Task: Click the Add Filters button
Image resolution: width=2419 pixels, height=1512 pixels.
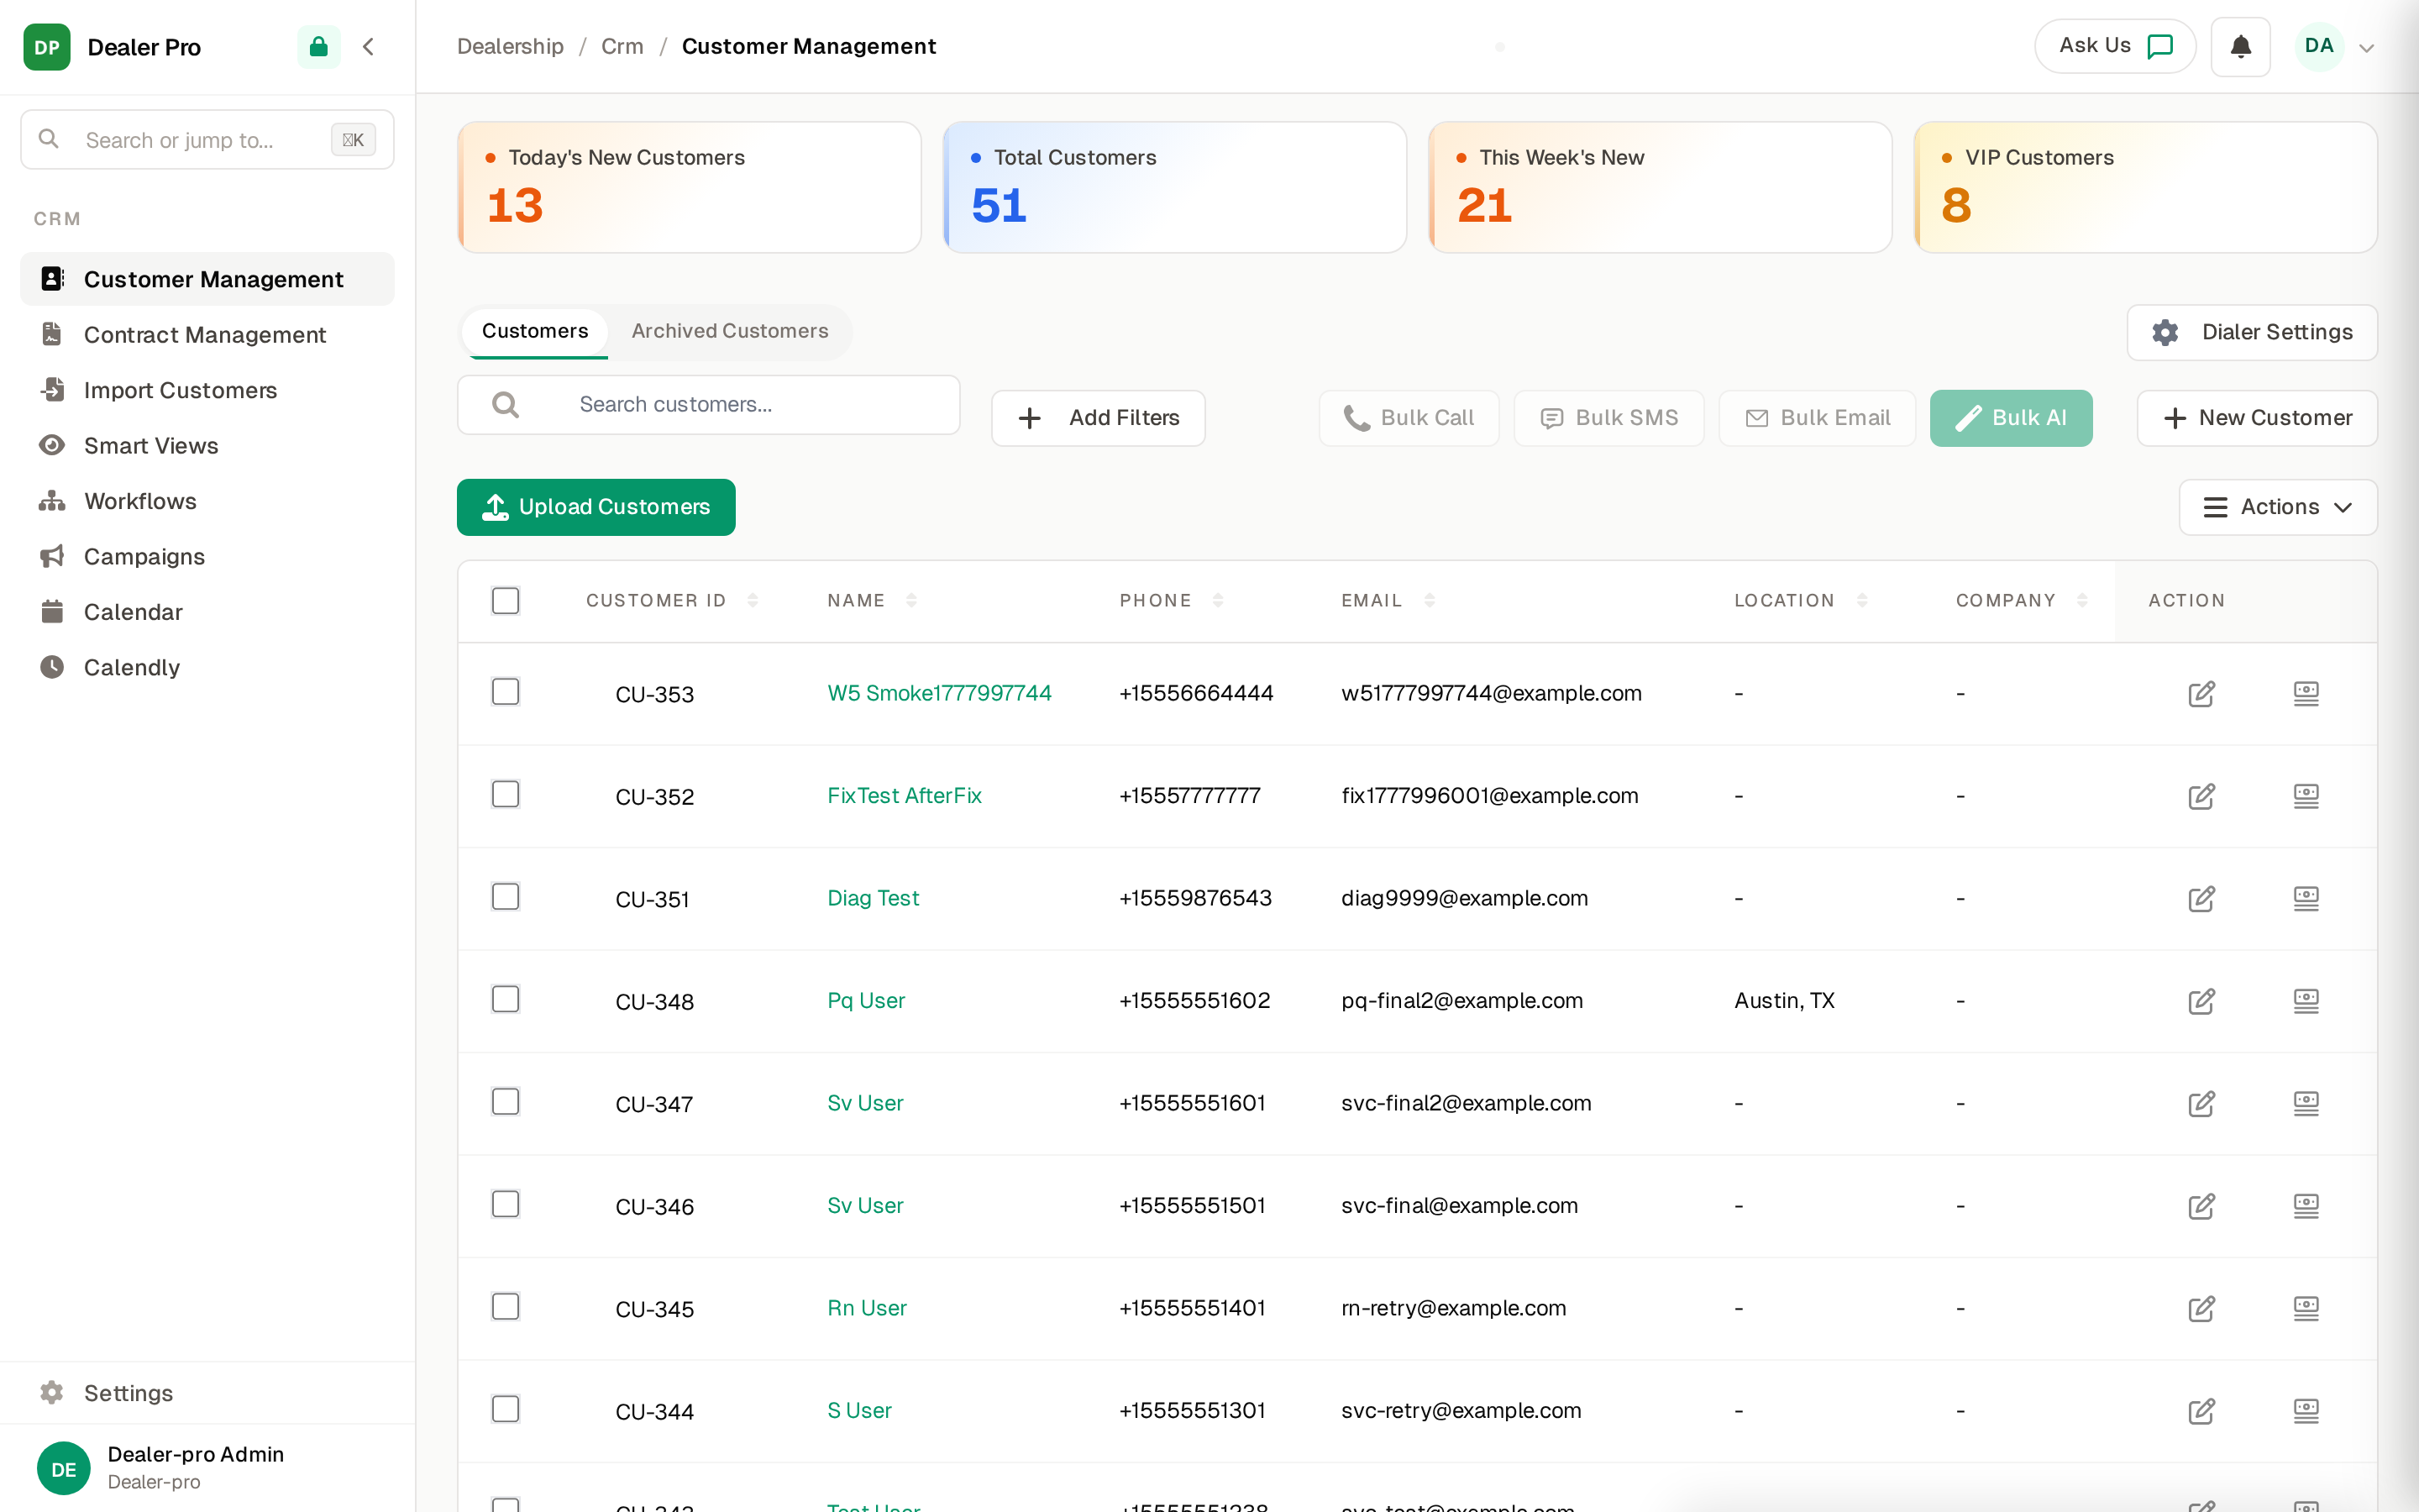Action: click(x=1098, y=418)
